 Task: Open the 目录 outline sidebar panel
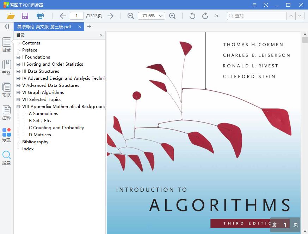pos(6,45)
